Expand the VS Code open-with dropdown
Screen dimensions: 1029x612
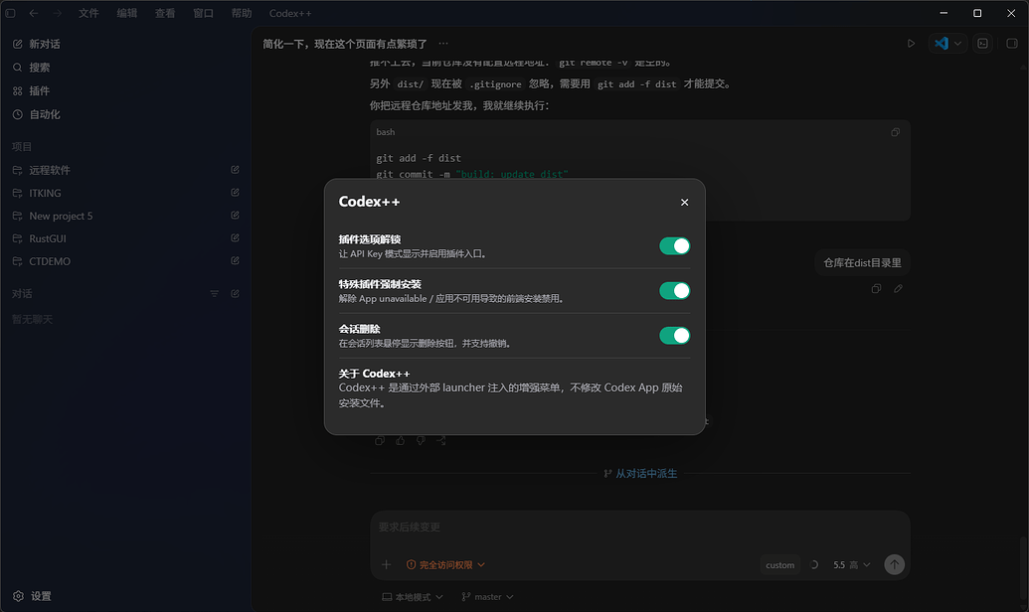(x=958, y=44)
